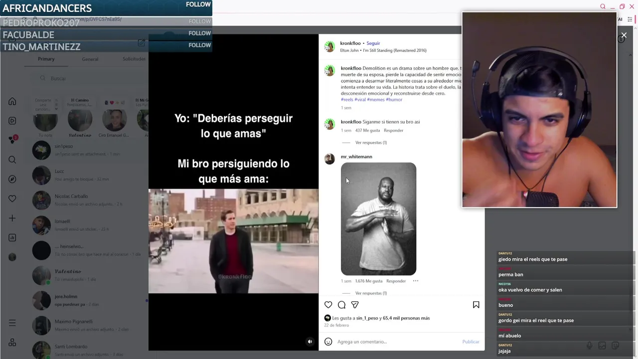Open Search magnifier in the left sidebar
This screenshot has width=638, height=359.
12,160
